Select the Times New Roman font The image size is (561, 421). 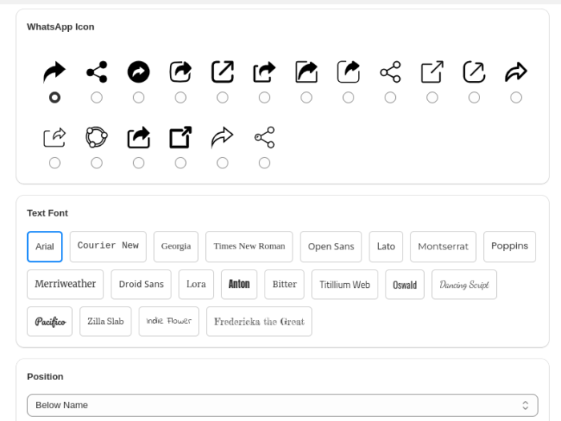tap(249, 247)
